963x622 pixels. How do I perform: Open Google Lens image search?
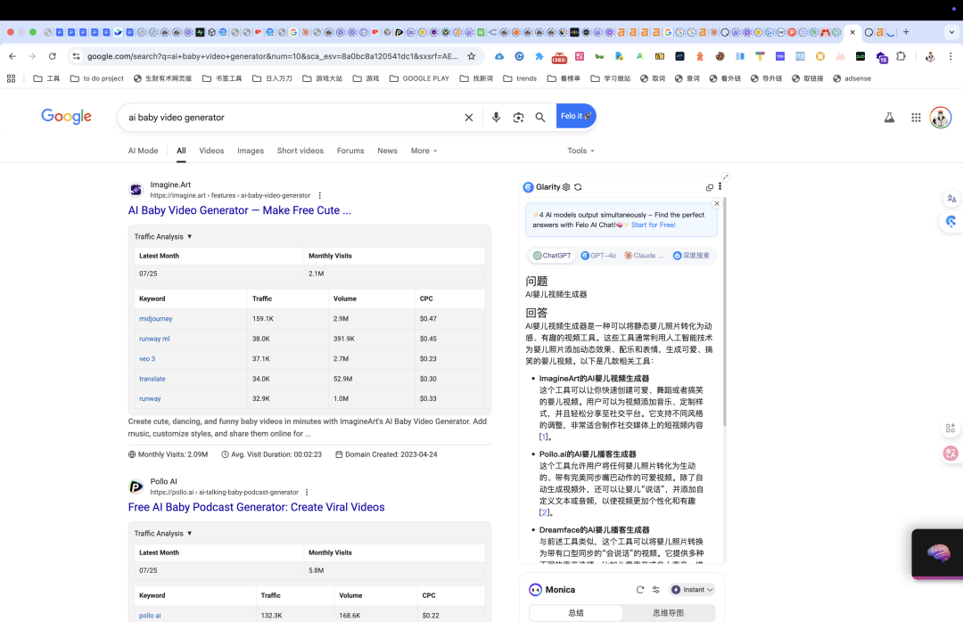click(x=518, y=118)
